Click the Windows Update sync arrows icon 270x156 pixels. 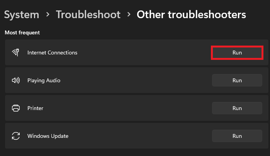tap(16, 136)
